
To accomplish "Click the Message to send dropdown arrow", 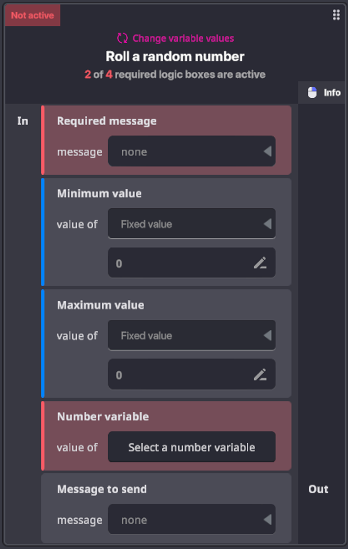I will pos(267,520).
